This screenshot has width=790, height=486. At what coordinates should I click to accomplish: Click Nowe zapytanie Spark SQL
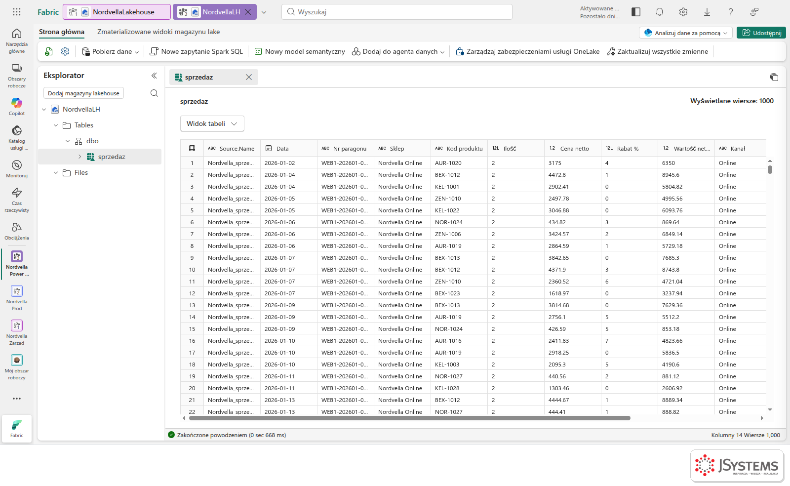(197, 51)
